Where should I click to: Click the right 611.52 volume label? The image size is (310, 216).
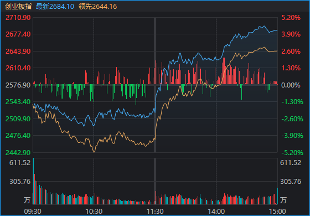(x=291, y=163)
